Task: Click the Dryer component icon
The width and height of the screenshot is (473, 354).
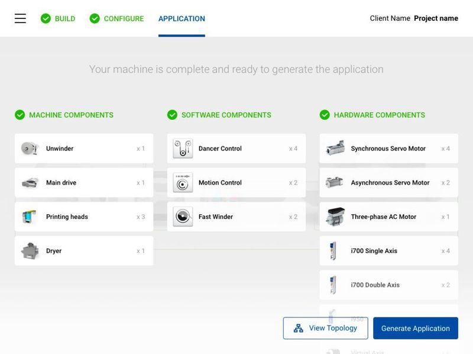Action: 29,251
